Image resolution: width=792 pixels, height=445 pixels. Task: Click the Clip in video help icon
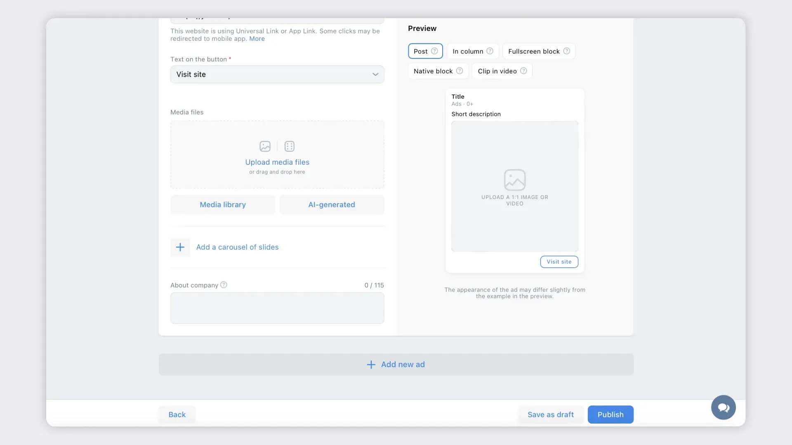point(523,71)
